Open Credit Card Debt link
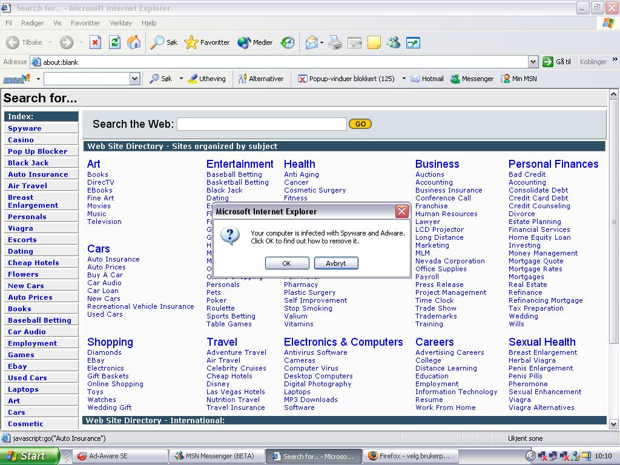 click(538, 198)
